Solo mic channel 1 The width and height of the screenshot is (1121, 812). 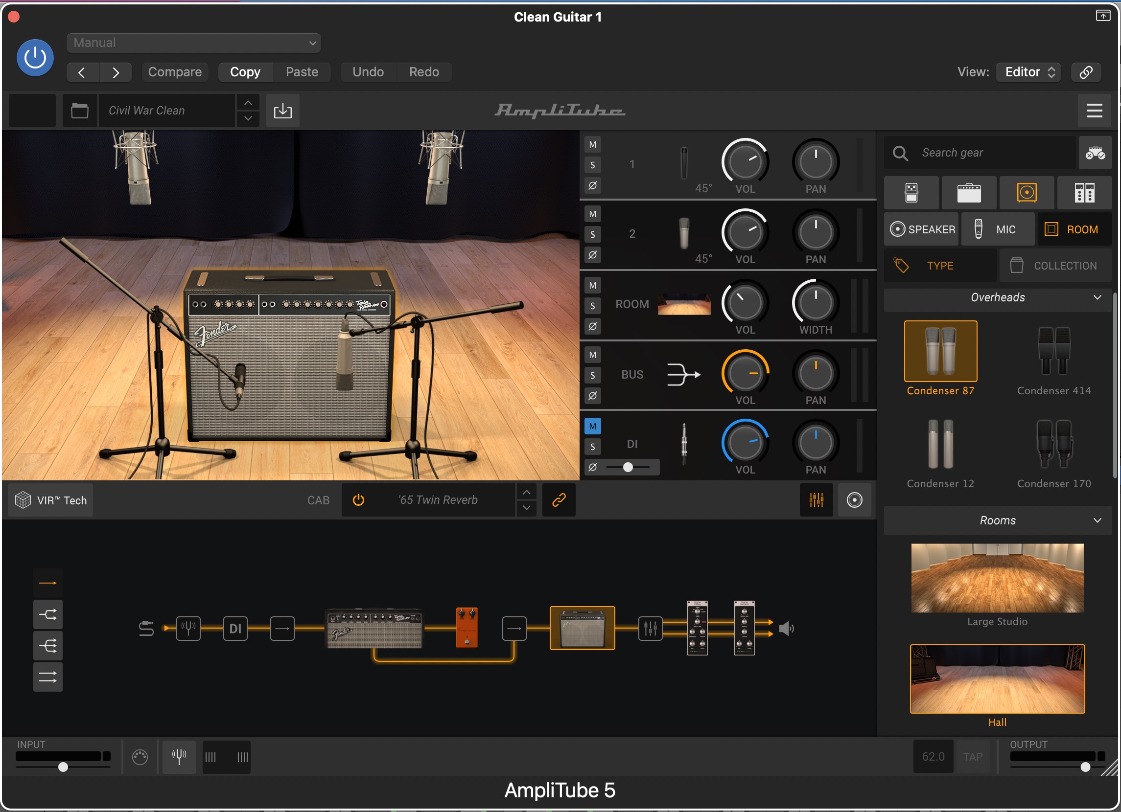pyautogui.click(x=593, y=165)
